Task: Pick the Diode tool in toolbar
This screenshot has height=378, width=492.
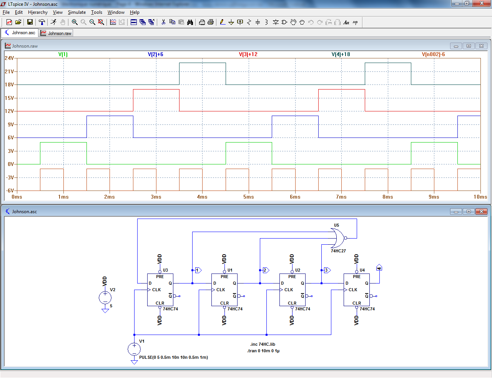Action: coord(276,22)
